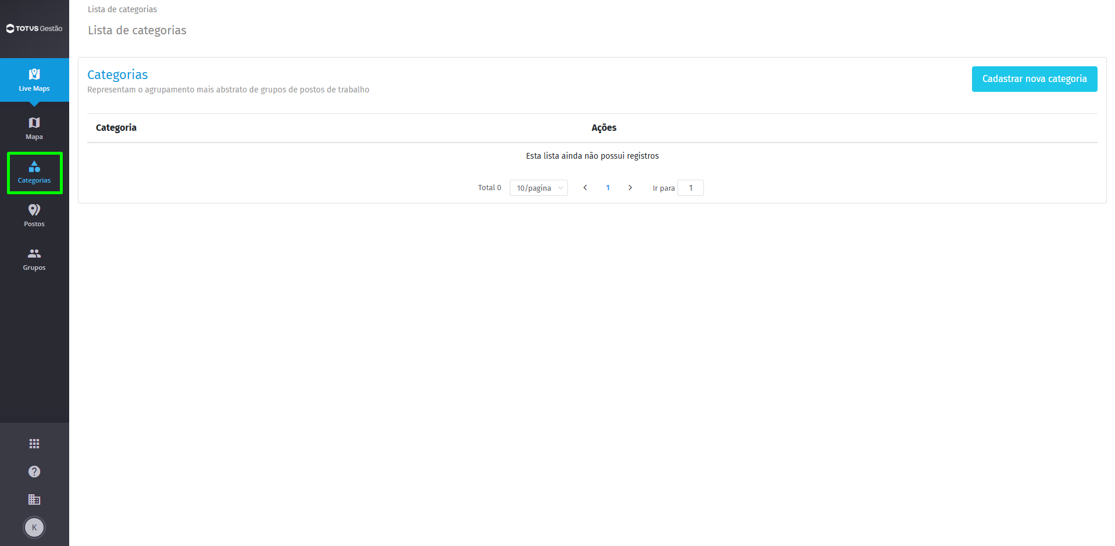Click the Ações column header

(604, 128)
